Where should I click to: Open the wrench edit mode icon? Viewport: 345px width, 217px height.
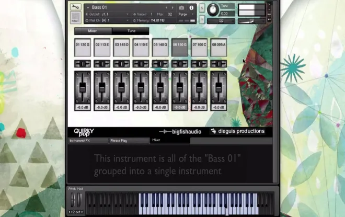coord(75,7)
